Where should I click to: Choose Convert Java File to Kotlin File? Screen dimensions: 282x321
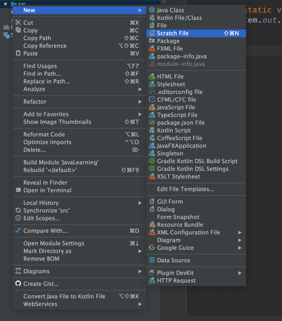tap(64, 297)
